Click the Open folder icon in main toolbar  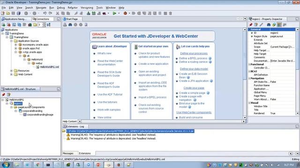(8, 14)
